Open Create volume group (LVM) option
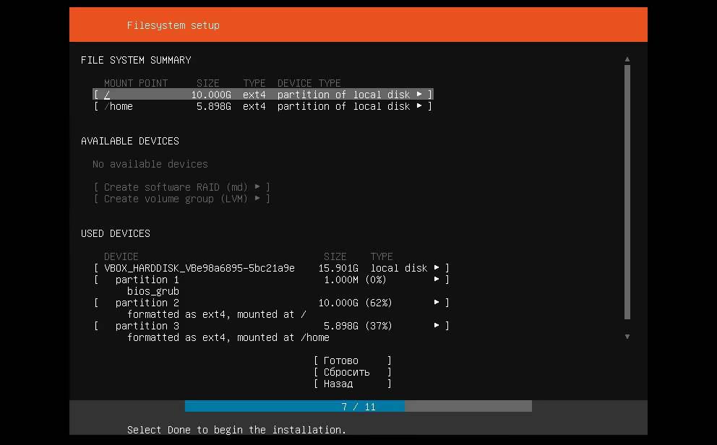The height and width of the screenshot is (445, 717). coord(181,199)
